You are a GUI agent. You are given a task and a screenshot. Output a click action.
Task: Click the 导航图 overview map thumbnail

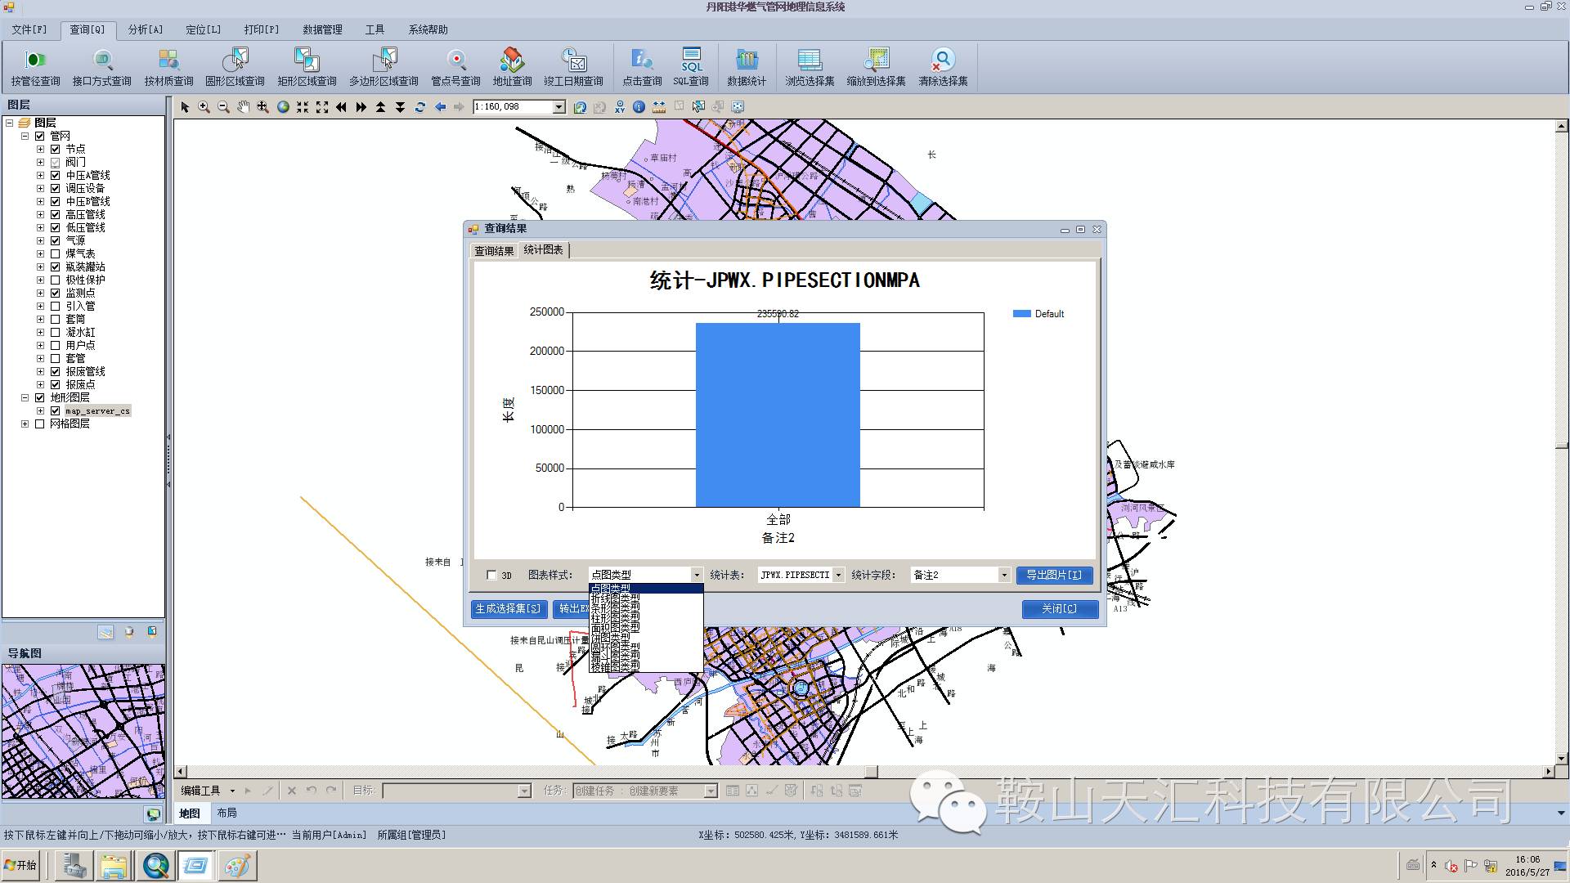[83, 731]
